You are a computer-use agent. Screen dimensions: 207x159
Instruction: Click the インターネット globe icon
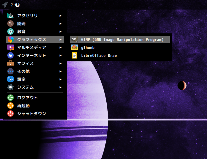(x=11, y=55)
